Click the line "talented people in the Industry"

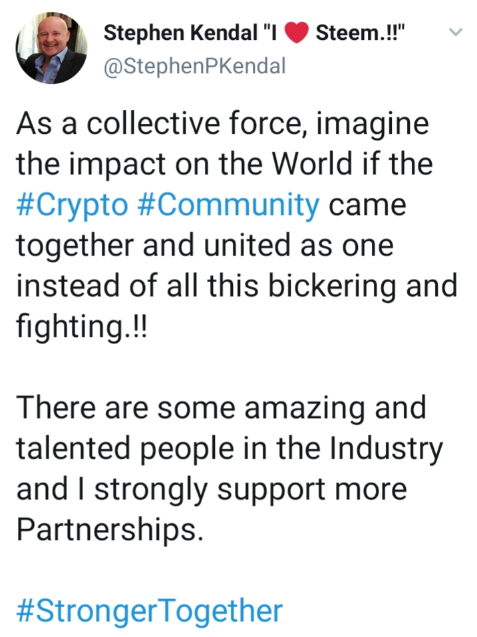(230, 449)
